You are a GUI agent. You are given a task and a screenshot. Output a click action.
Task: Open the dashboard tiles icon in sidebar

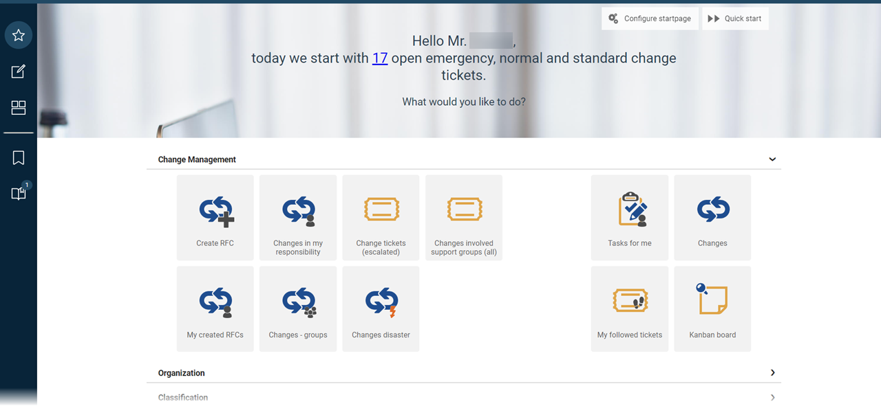[18, 107]
